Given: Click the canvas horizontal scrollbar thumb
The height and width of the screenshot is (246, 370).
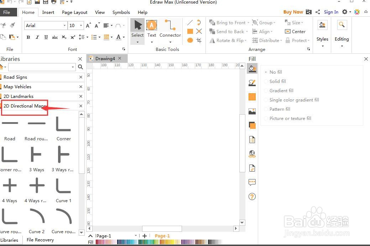Looking at the screenshot, I should (x=162, y=229).
